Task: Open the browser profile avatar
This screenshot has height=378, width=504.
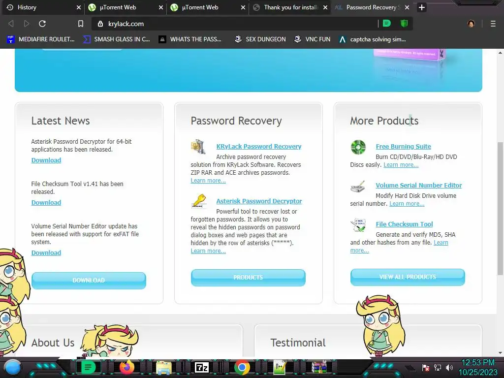Action: pyautogui.click(x=471, y=24)
